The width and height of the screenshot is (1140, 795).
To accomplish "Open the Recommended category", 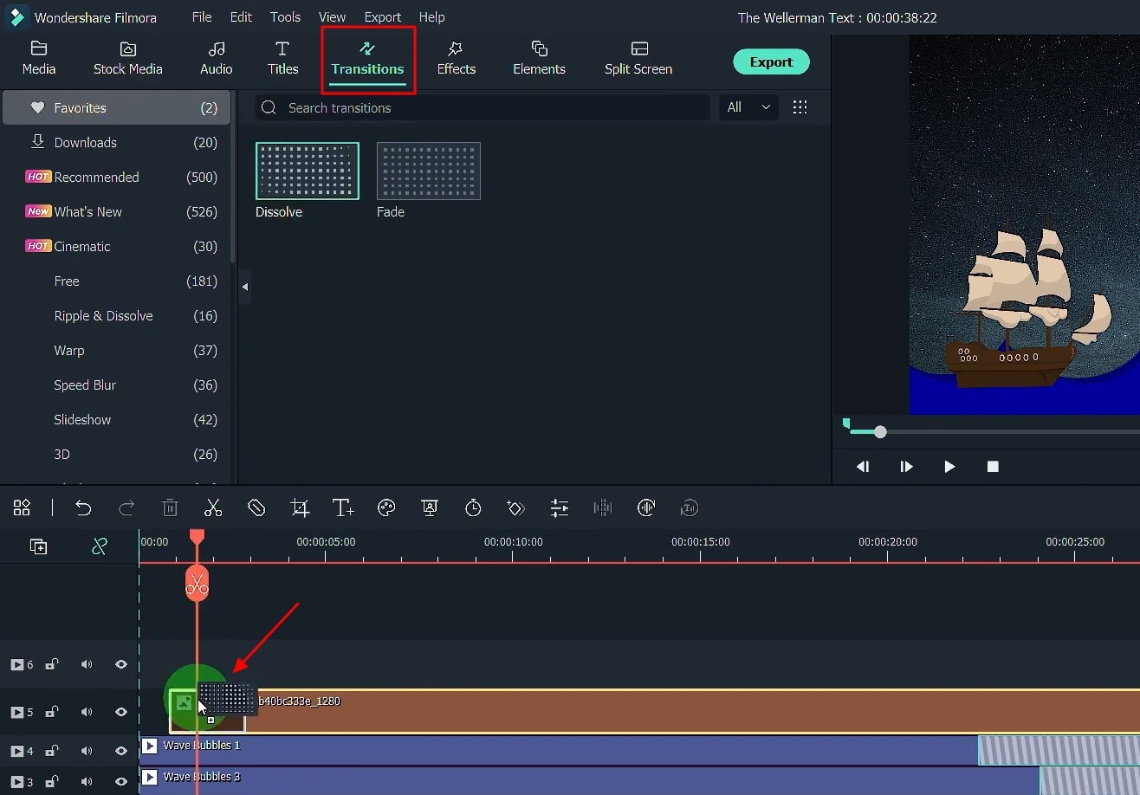I will (x=116, y=177).
